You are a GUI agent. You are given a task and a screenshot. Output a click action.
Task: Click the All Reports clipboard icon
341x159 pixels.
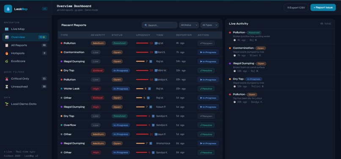tap(7, 45)
